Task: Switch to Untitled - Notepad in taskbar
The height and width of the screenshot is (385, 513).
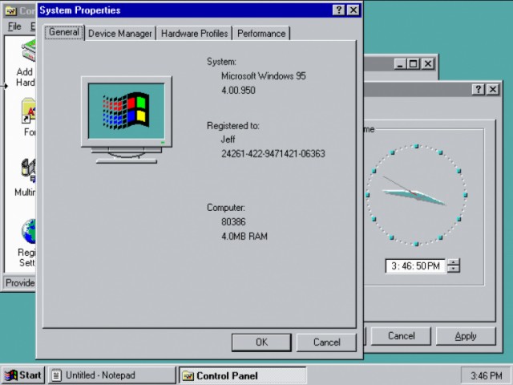Action: (x=112, y=375)
